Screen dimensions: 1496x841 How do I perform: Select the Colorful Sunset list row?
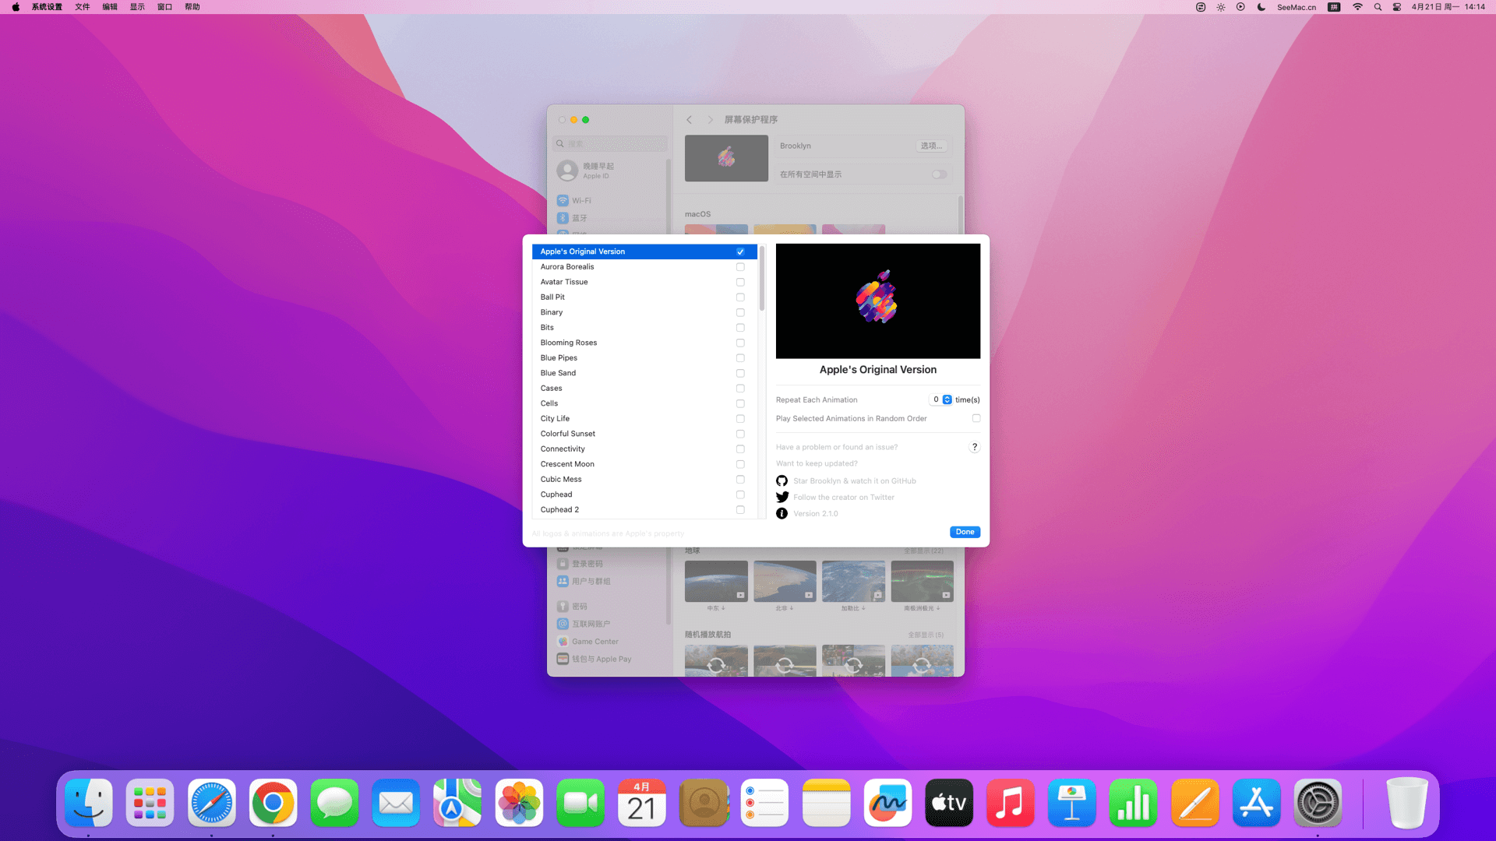click(x=644, y=434)
